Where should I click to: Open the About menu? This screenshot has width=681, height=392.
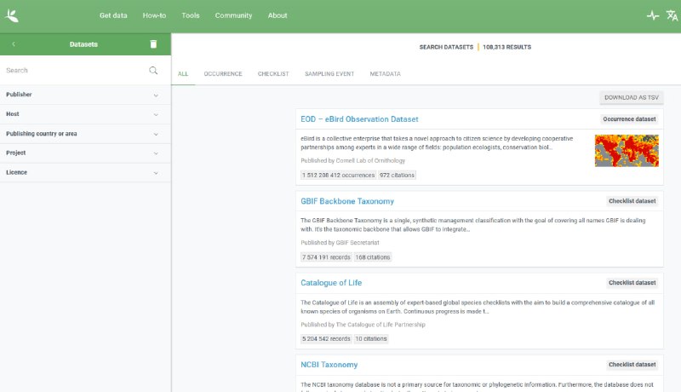(x=278, y=15)
